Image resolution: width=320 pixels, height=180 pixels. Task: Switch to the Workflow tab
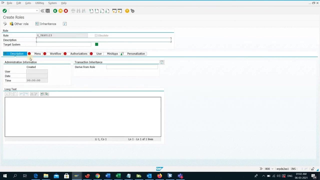55,54
